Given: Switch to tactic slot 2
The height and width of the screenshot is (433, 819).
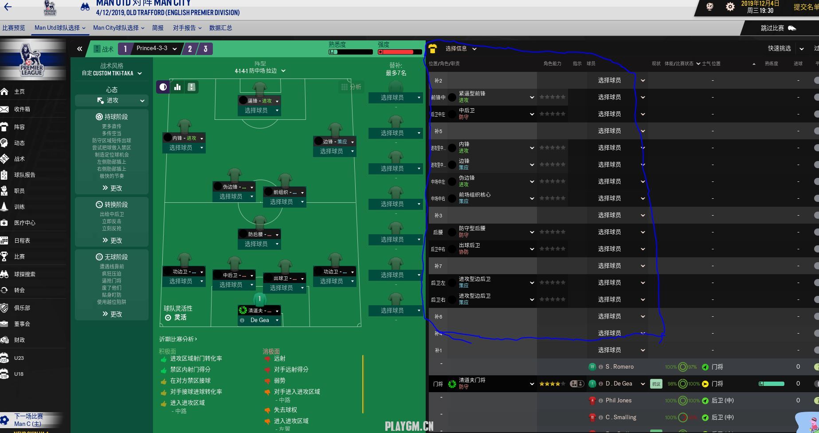Looking at the screenshot, I should click(x=190, y=49).
